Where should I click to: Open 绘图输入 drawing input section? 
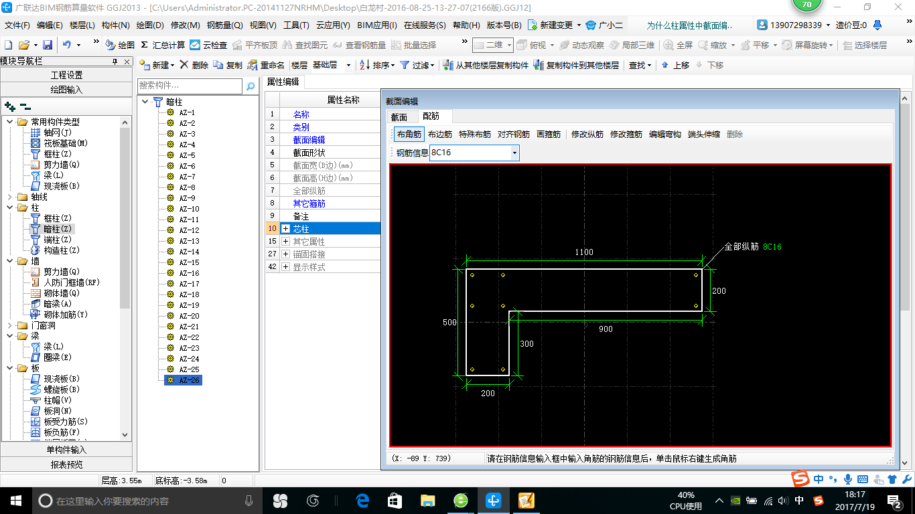(x=66, y=89)
